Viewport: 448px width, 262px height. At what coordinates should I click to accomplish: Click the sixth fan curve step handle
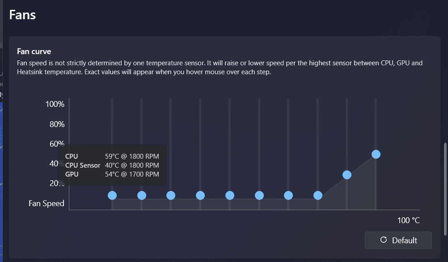[259, 195]
